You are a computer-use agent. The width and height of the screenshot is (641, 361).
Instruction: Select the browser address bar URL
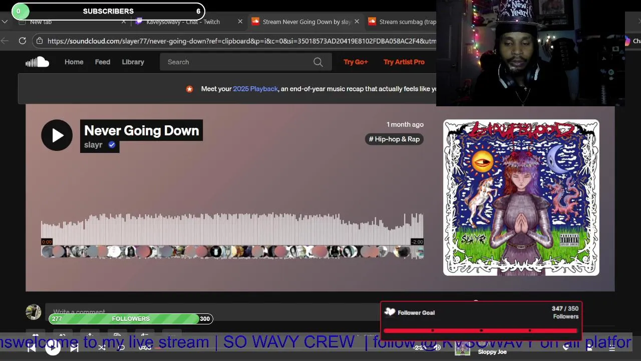pos(241,41)
